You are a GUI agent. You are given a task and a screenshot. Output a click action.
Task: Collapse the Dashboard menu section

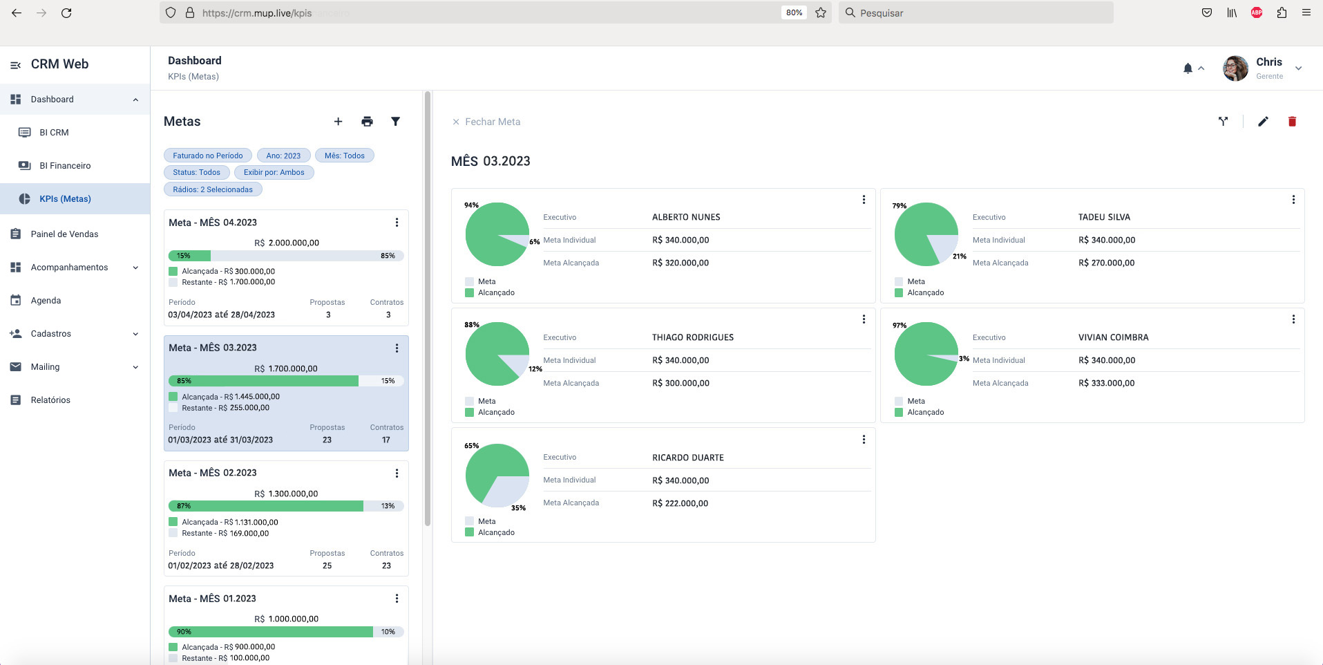click(x=135, y=100)
